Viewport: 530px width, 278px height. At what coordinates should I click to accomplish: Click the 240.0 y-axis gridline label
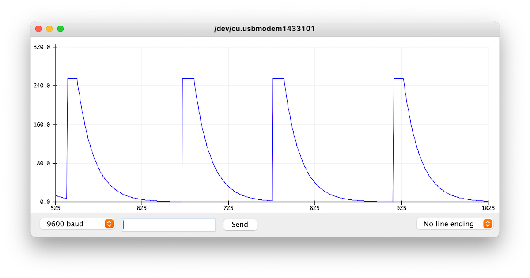pyautogui.click(x=42, y=86)
